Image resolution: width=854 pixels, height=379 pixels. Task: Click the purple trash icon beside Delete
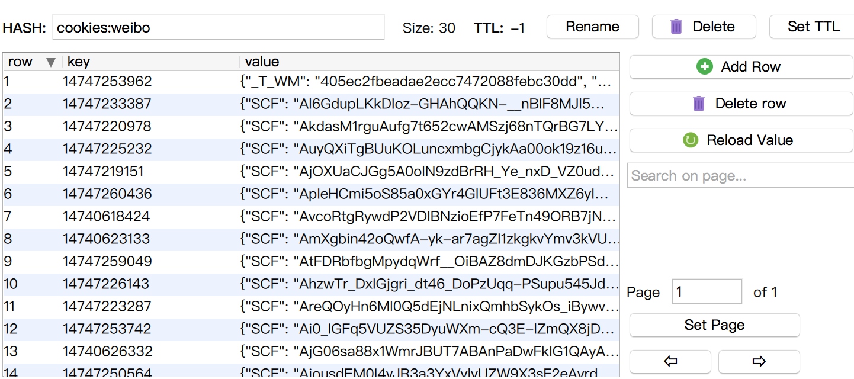pos(676,27)
